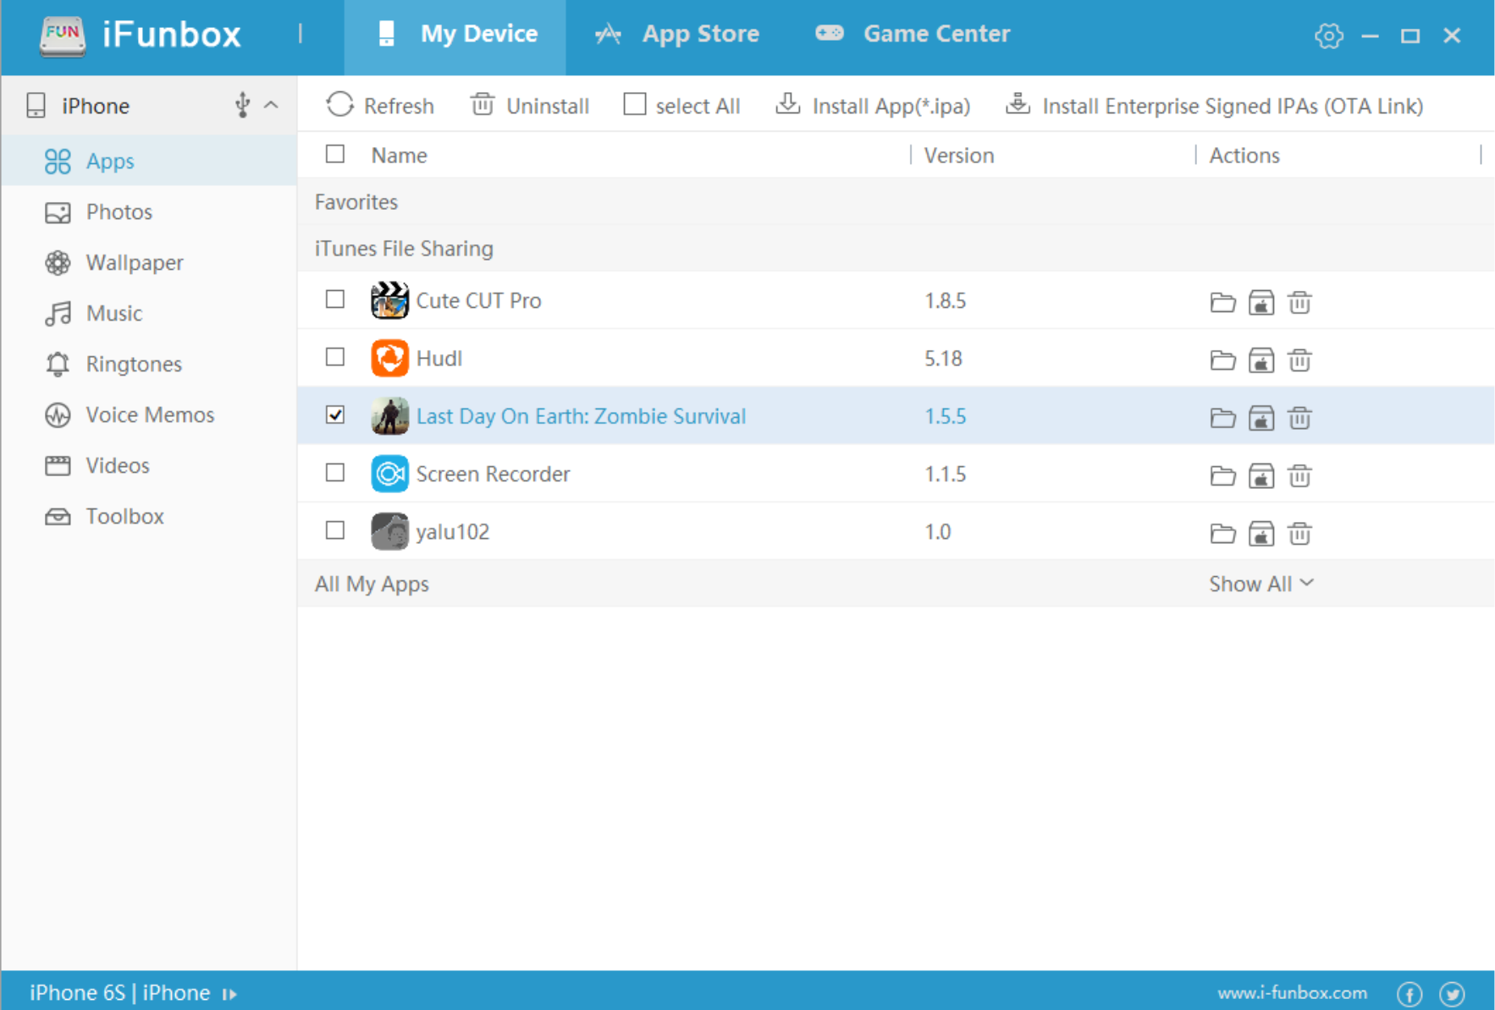Delete Cute CUT Pro with trash icon

pyautogui.click(x=1299, y=302)
